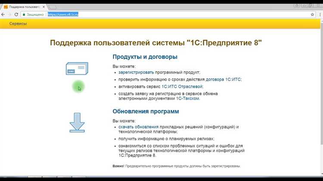
Task: Reload the page with the refresh icon
Action: point(16,14)
